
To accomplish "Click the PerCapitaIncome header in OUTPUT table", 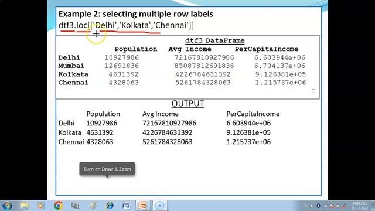I will 253,114.
